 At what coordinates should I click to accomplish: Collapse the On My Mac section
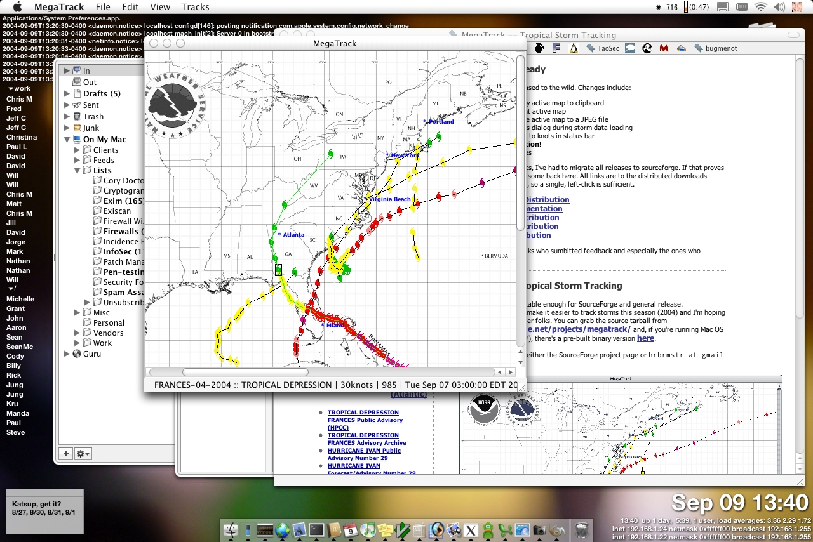pos(67,139)
